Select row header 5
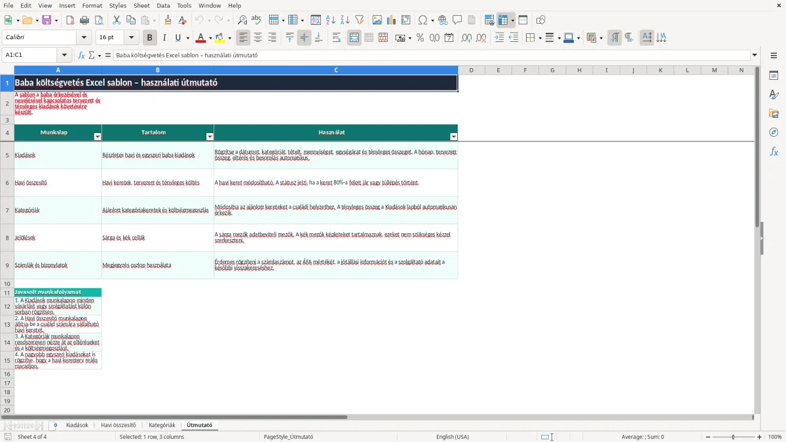Viewport: 786px width, 442px height. pyautogui.click(x=7, y=155)
